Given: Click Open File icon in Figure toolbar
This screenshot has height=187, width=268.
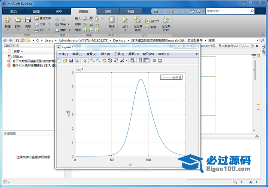Looking at the screenshot, I should click(65, 61).
